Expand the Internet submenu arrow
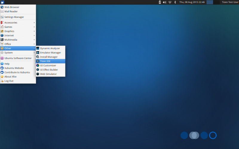The width and height of the screenshot is (239, 149). coord(34,35)
